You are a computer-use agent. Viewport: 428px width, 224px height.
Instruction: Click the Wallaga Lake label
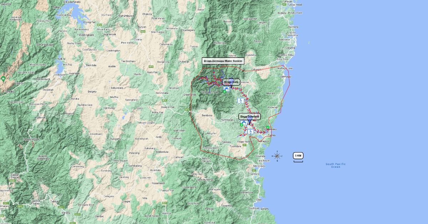pos(285,68)
